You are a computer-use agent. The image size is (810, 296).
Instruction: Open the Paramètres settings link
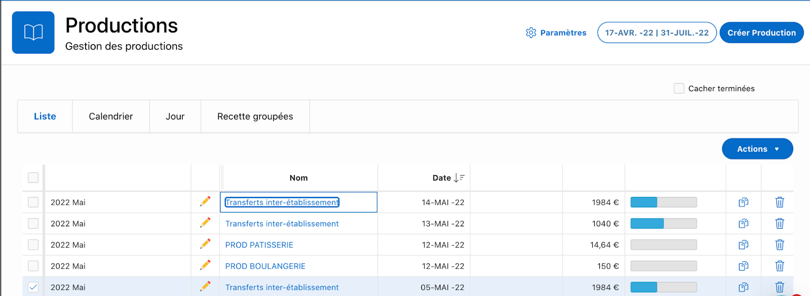556,33
